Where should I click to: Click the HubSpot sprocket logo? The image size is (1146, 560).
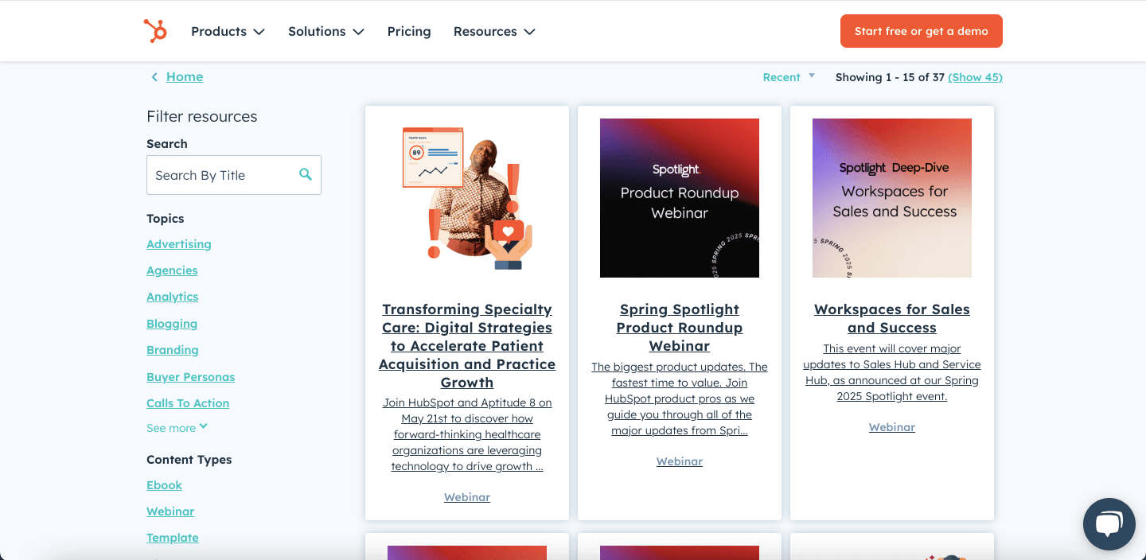pyautogui.click(x=155, y=31)
